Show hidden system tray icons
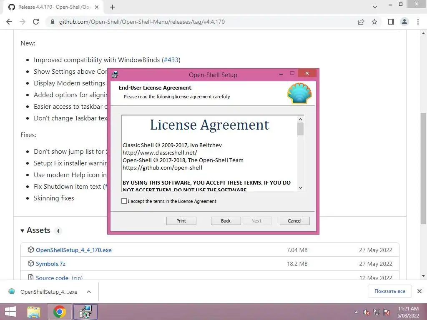The width and height of the screenshot is (427, 320). 356,312
